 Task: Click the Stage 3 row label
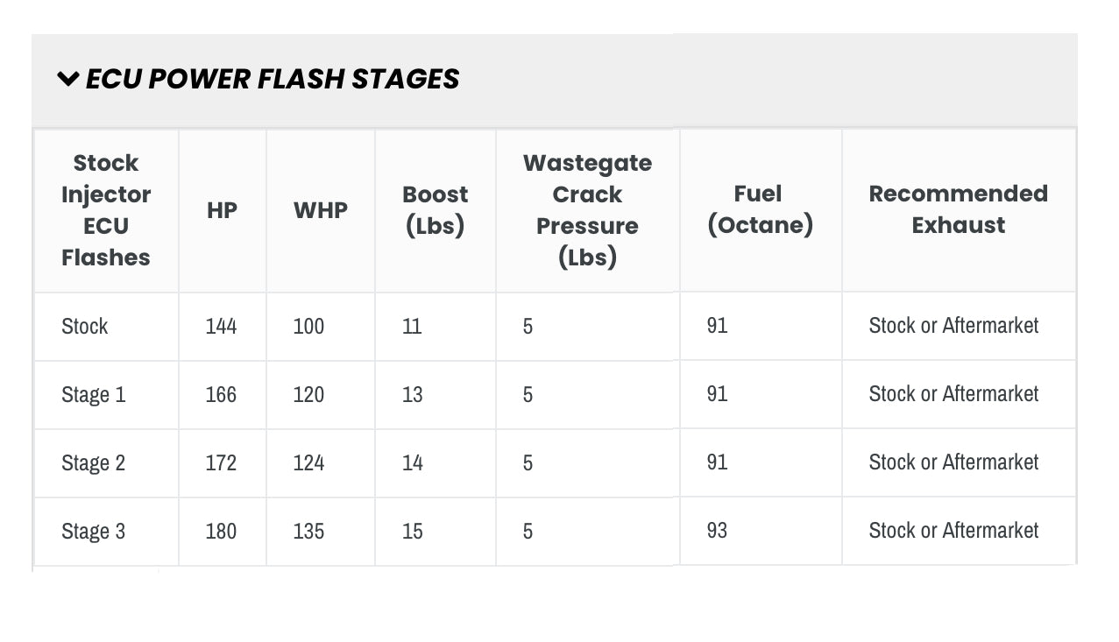94,532
